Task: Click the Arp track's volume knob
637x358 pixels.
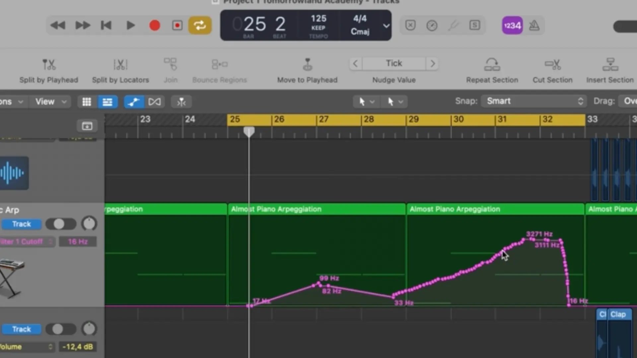Action: coord(89,224)
